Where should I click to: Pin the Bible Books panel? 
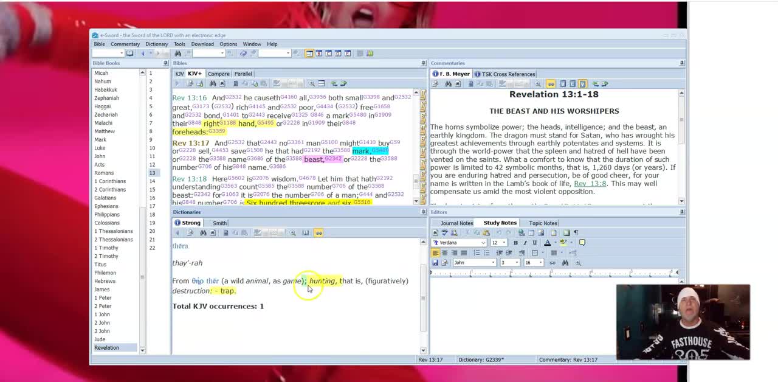pos(165,63)
